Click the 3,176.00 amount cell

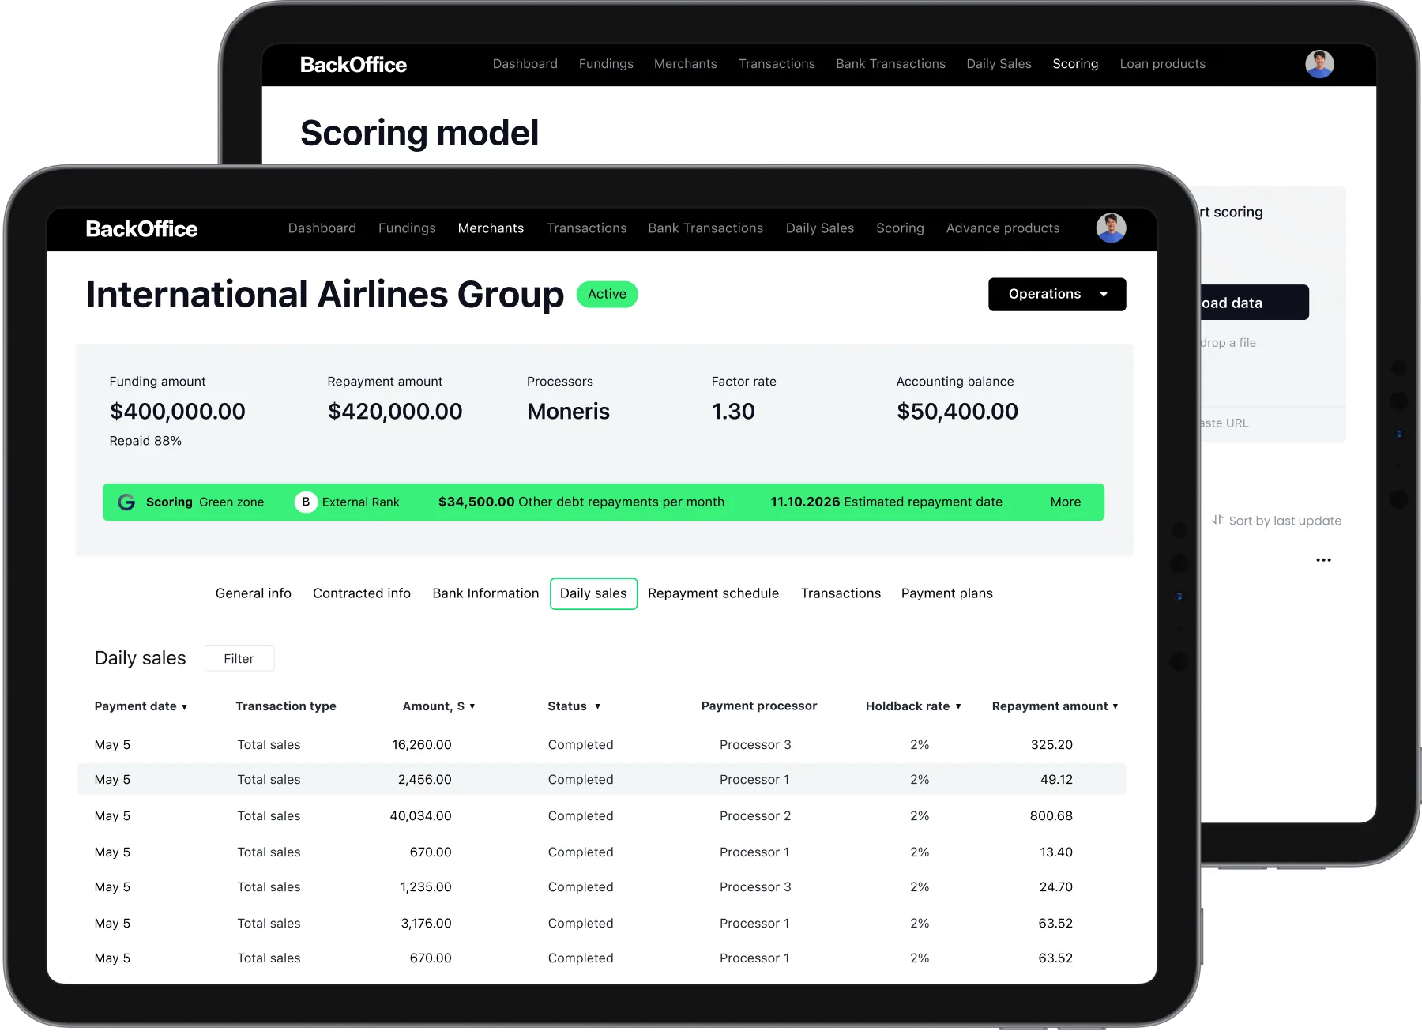(x=427, y=924)
